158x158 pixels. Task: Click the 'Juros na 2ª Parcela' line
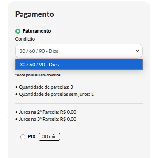(x=46, y=112)
